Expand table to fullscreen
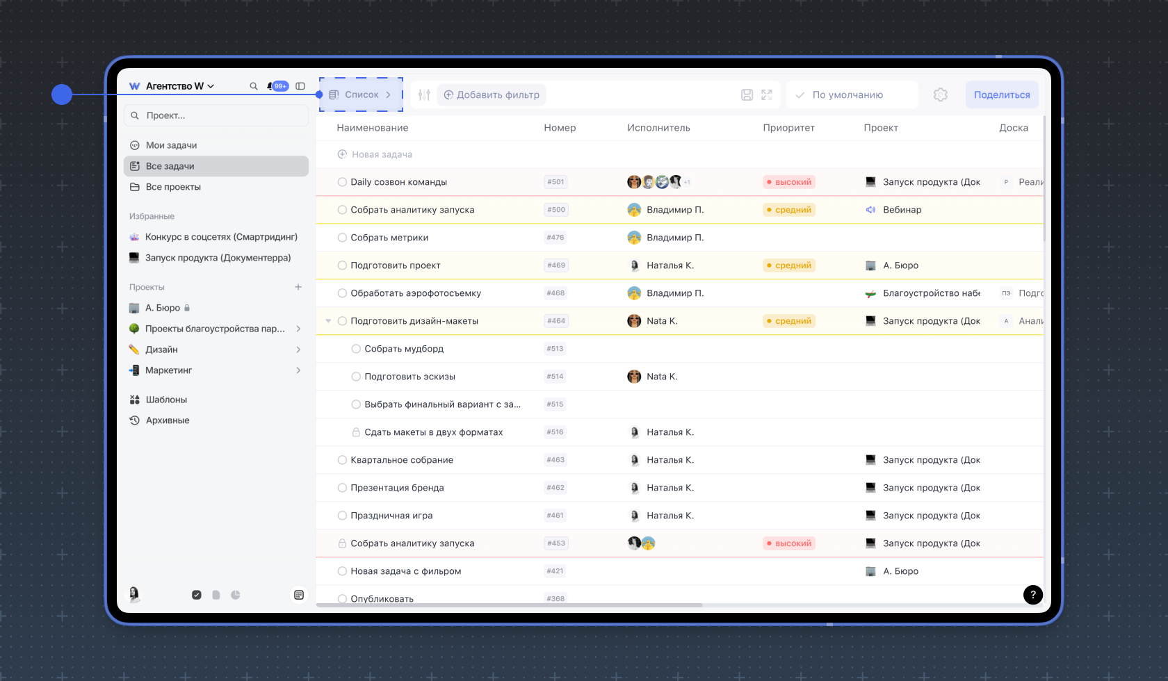 click(767, 95)
